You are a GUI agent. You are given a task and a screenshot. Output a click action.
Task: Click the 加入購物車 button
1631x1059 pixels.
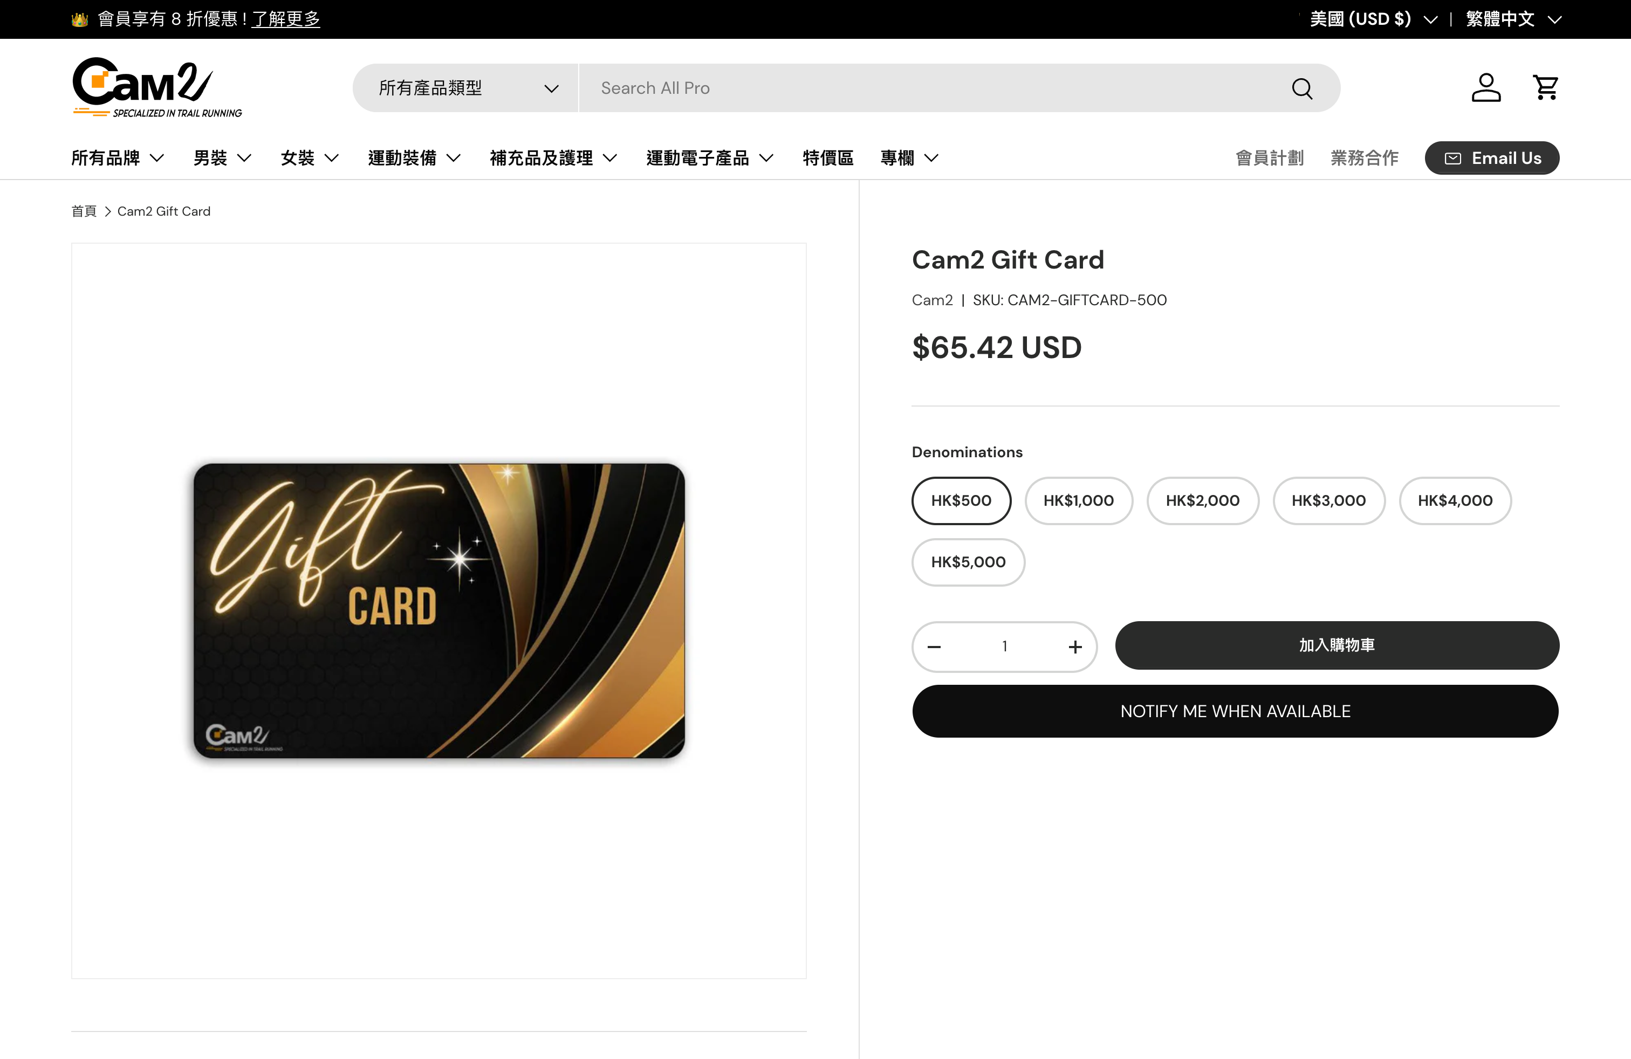click(1337, 645)
